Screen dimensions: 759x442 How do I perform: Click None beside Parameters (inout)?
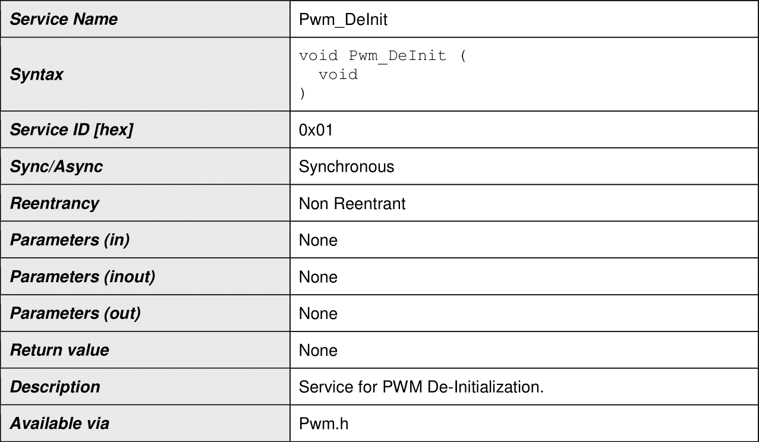318,277
